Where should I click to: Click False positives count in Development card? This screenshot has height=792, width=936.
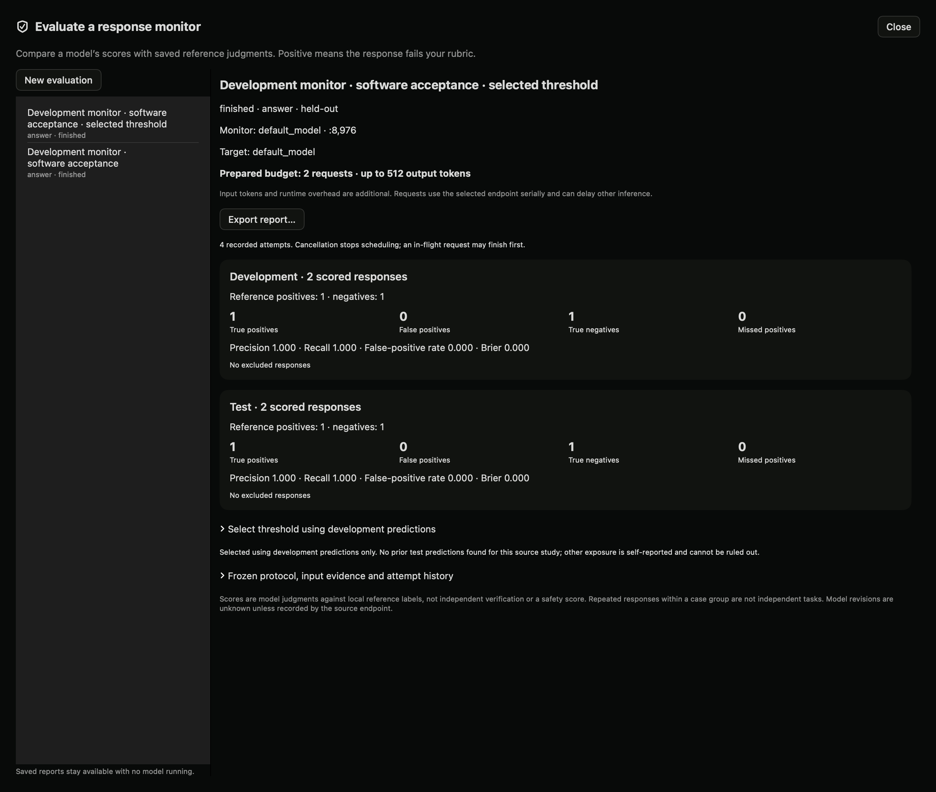point(403,316)
